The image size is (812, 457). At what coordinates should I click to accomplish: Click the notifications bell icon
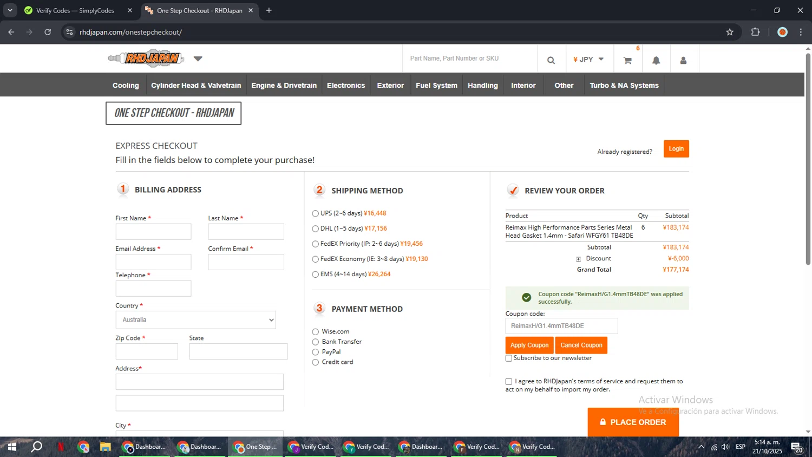click(x=656, y=60)
